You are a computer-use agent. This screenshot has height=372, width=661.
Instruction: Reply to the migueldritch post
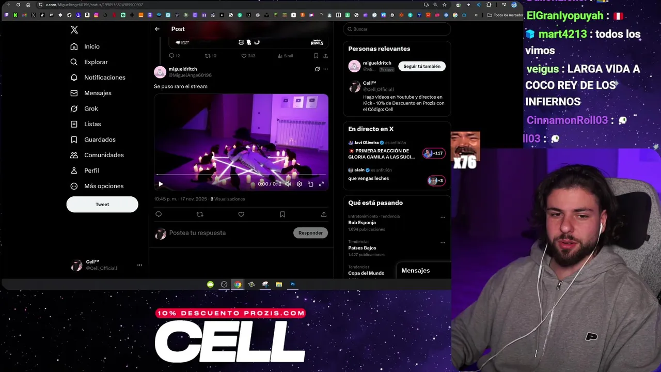pyautogui.click(x=159, y=214)
